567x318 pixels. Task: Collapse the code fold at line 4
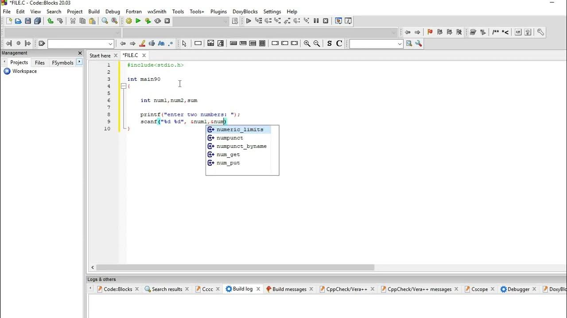click(x=124, y=86)
